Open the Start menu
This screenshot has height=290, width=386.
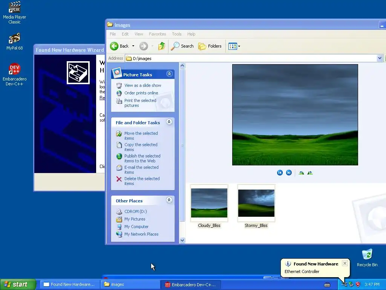[x=17, y=284]
